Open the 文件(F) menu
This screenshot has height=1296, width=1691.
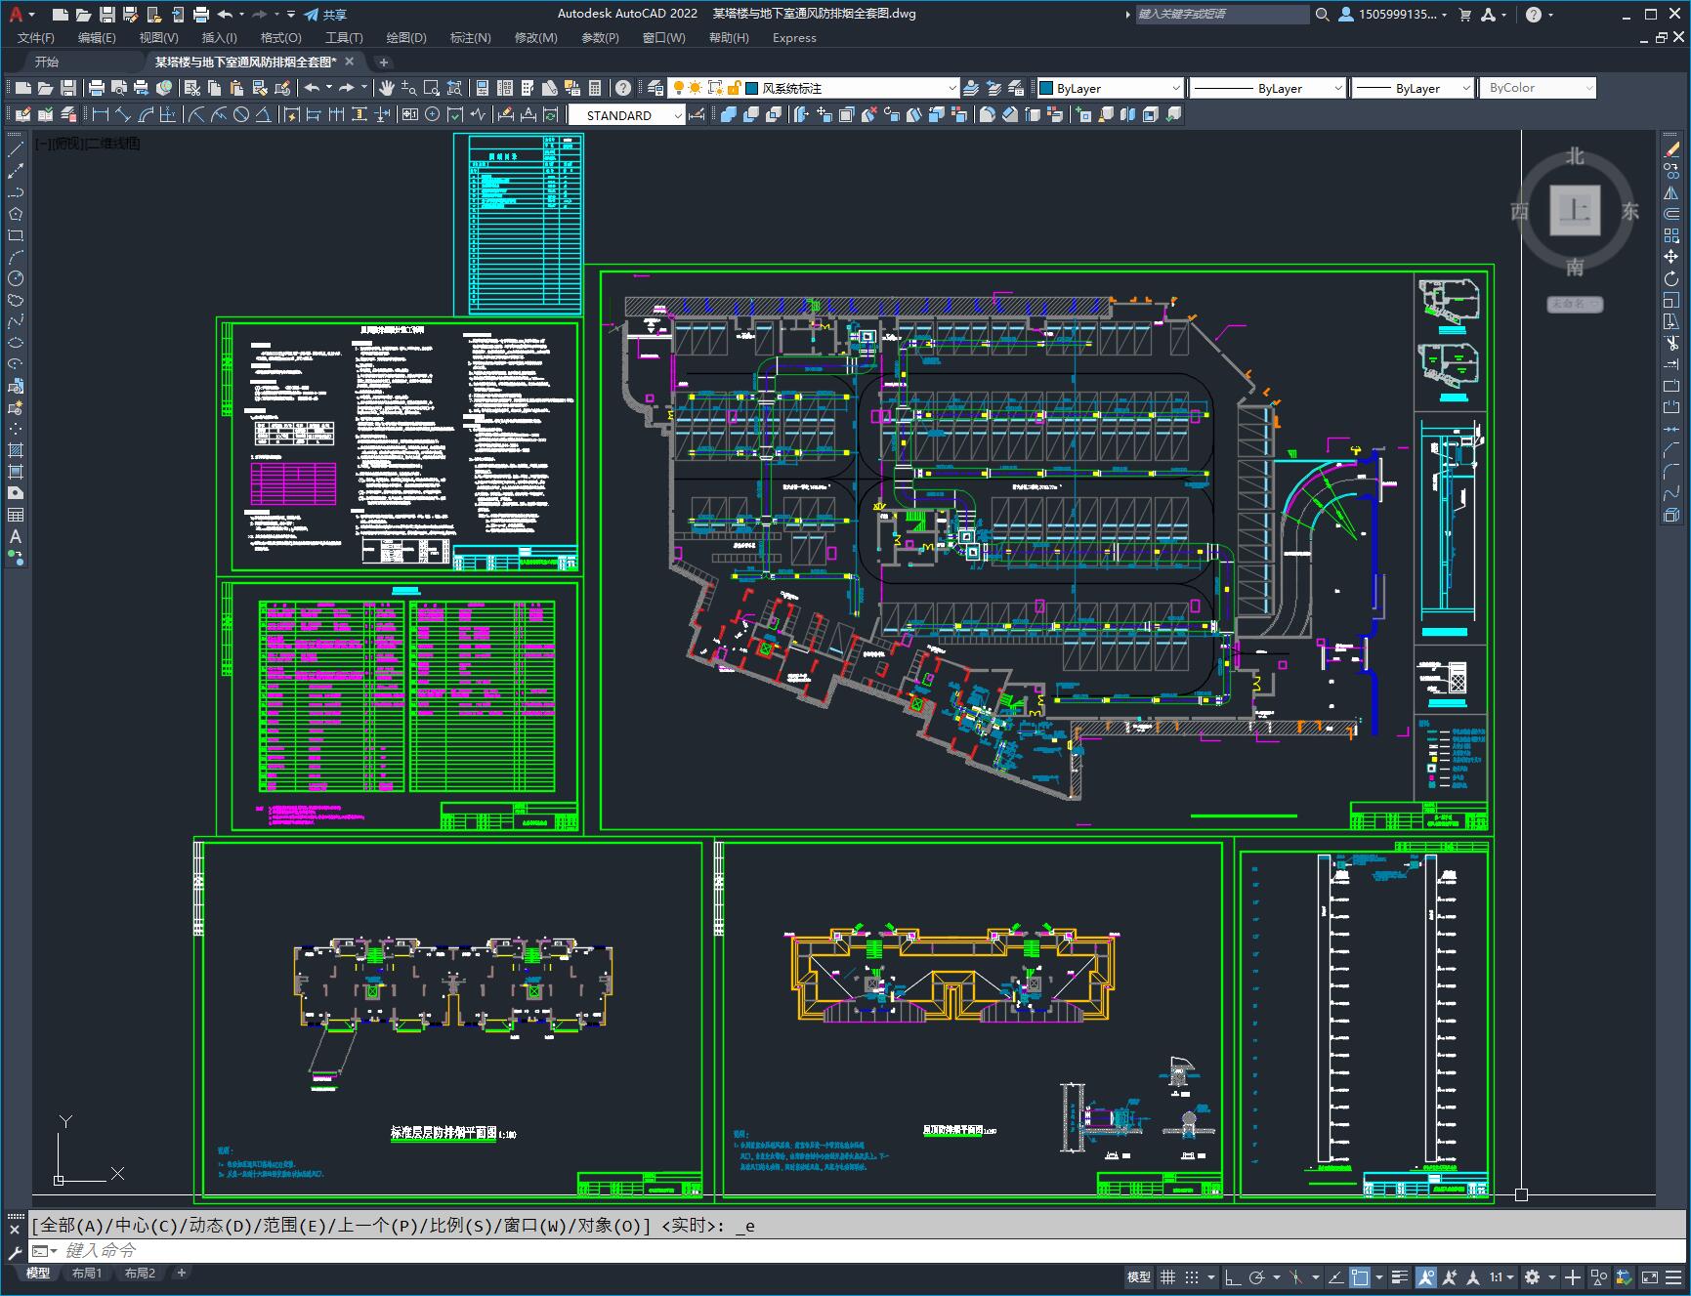(36, 38)
